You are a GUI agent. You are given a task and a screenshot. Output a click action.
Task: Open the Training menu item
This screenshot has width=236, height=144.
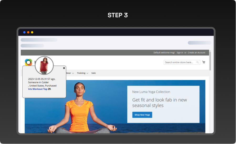(81, 73)
